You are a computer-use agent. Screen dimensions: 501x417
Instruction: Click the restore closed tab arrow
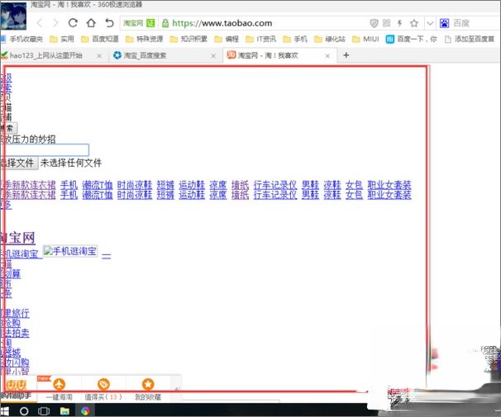tap(109, 23)
